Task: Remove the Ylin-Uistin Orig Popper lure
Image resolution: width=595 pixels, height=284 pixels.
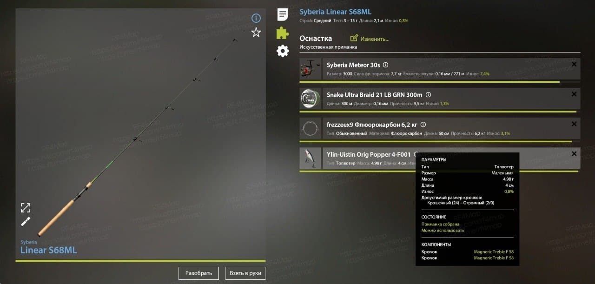Action: click(574, 154)
